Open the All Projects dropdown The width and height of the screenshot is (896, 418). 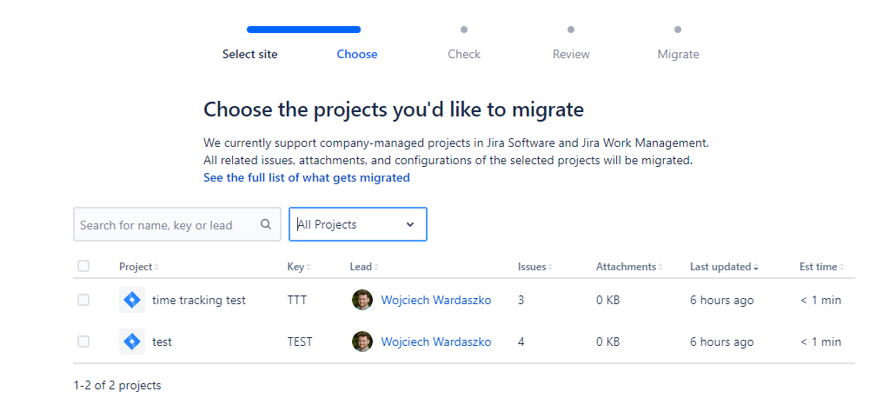point(357,224)
